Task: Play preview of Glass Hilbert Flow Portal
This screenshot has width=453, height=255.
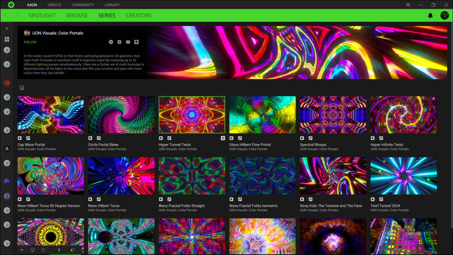Action: 231,138
